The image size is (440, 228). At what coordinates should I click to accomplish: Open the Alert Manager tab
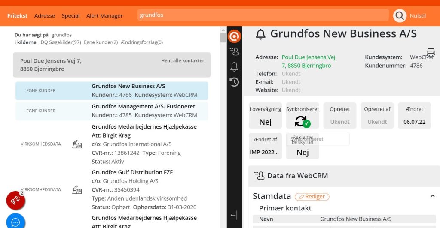click(104, 16)
